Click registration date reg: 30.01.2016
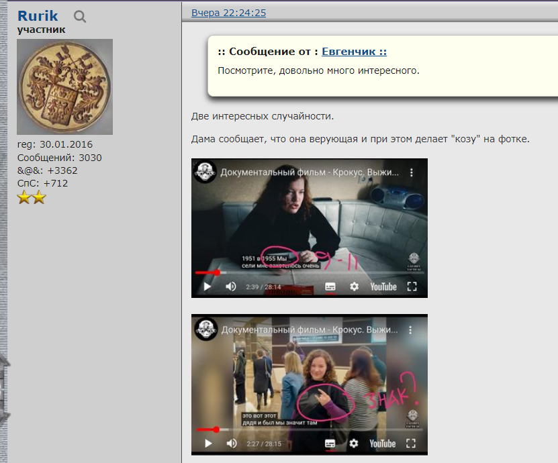Image resolution: width=558 pixels, height=463 pixels. pos(55,144)
